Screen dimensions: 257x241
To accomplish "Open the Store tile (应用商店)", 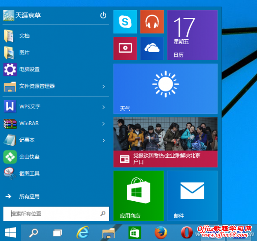I will tap(138, 196).
